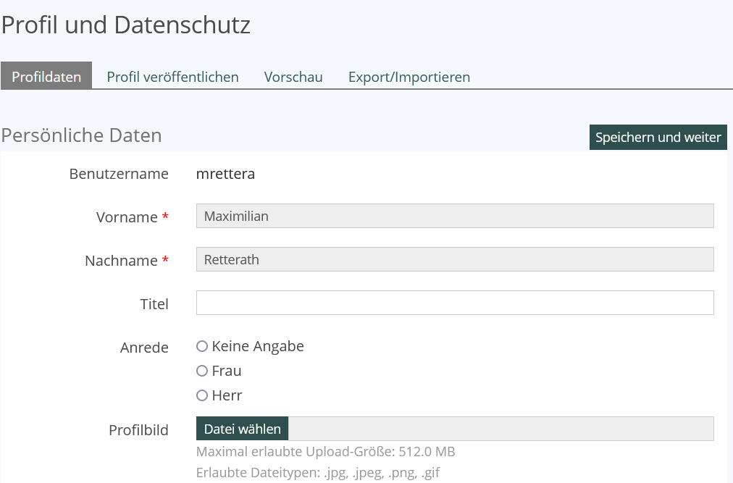Click the Erlaubte Dateitypen hint text
The height and width of the screenshot is (483, 733).
point(317,473)
